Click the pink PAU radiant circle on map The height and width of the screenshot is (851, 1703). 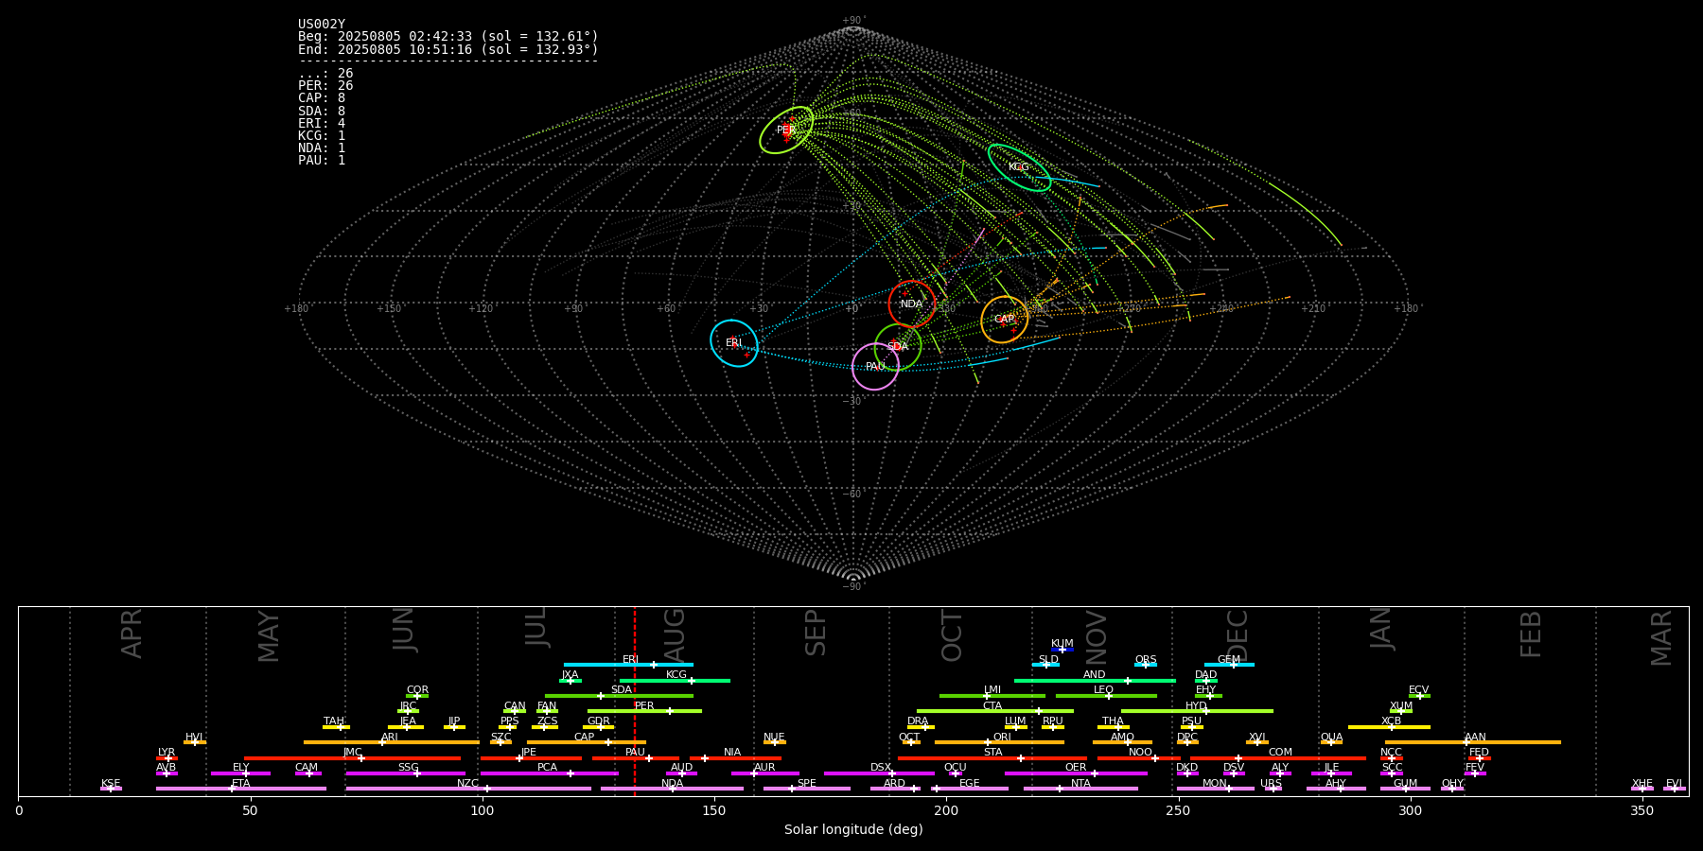(875, 367)
